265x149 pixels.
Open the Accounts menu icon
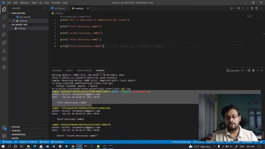[x=4, y=128]
